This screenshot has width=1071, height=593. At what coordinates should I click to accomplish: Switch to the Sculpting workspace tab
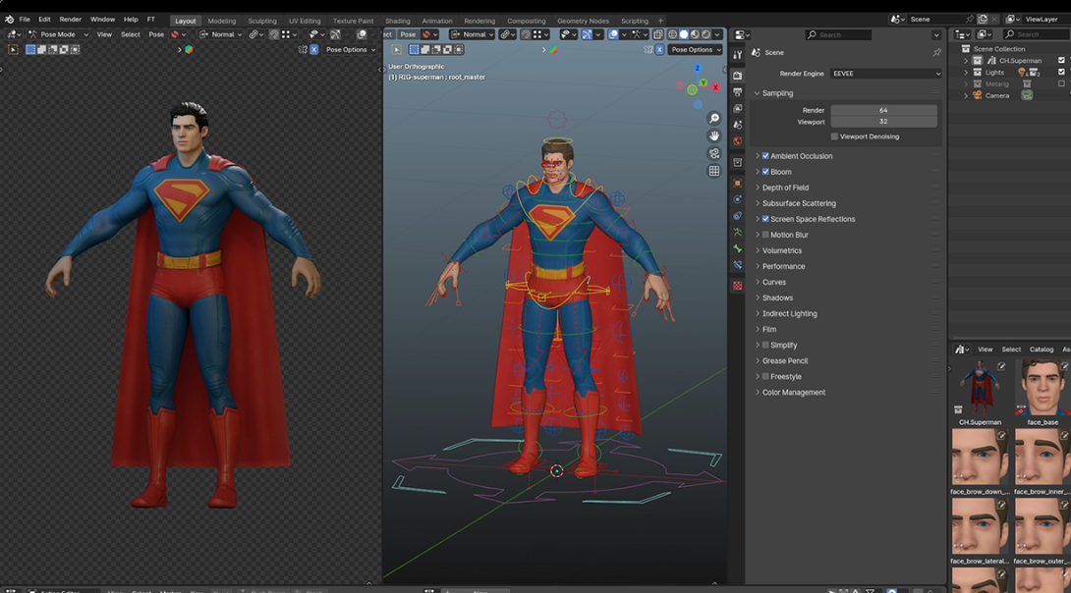click(x=262, y=22)
